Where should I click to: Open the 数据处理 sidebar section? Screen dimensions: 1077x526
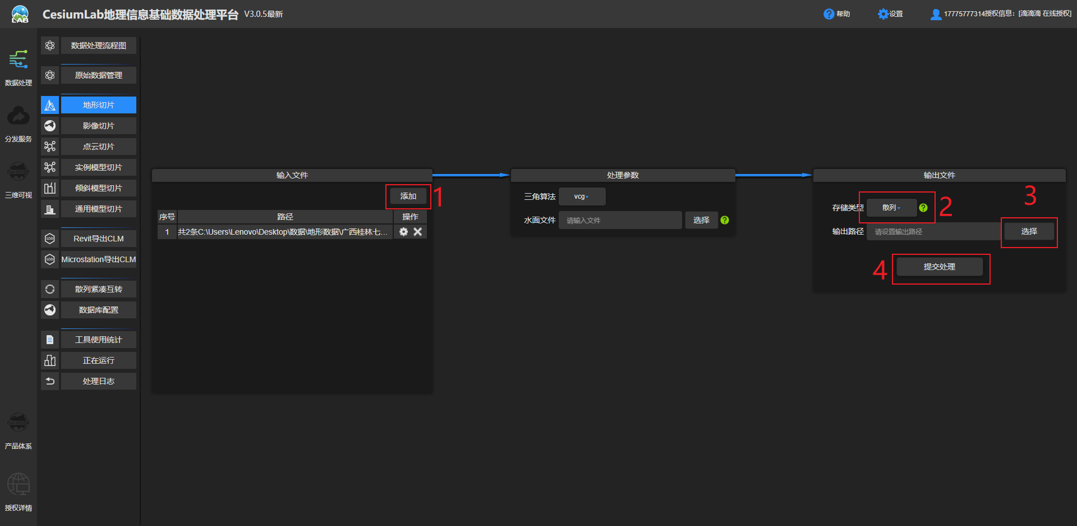point(19,67)
